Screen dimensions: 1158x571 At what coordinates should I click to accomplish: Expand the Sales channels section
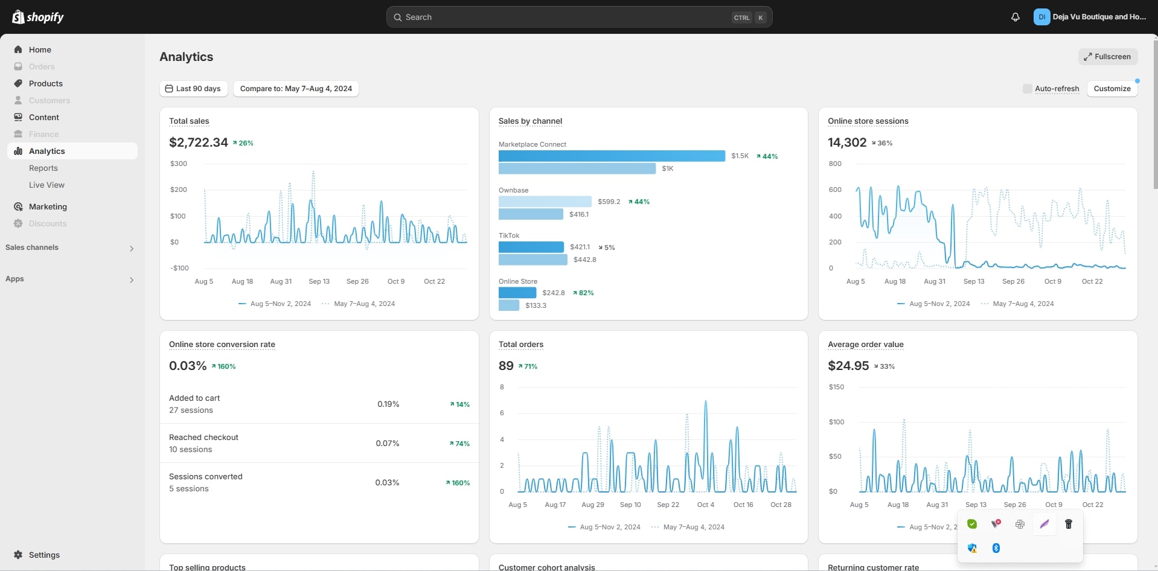coord(131,248)
